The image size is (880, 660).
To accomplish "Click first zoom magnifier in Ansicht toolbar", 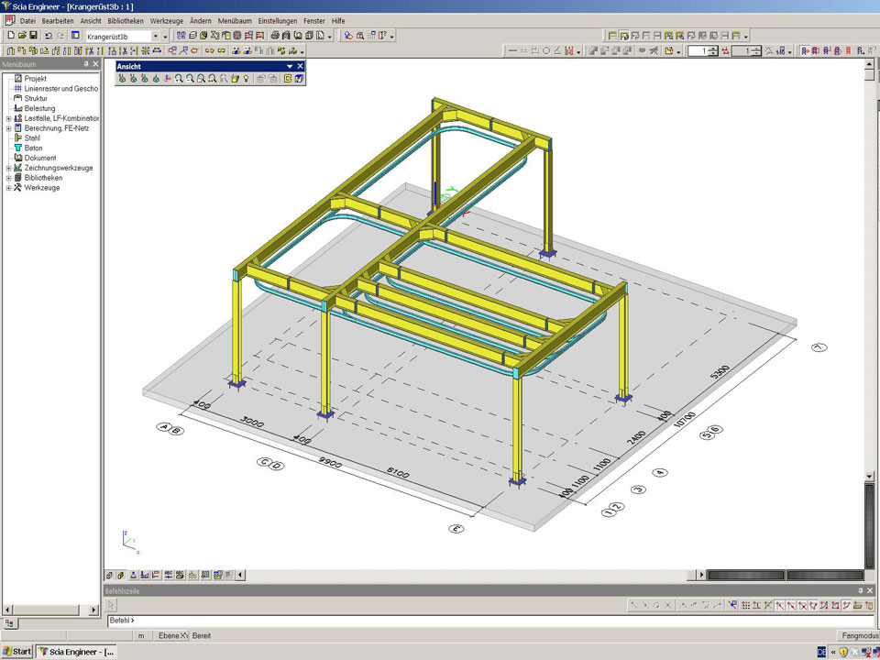I will (179, 80).
